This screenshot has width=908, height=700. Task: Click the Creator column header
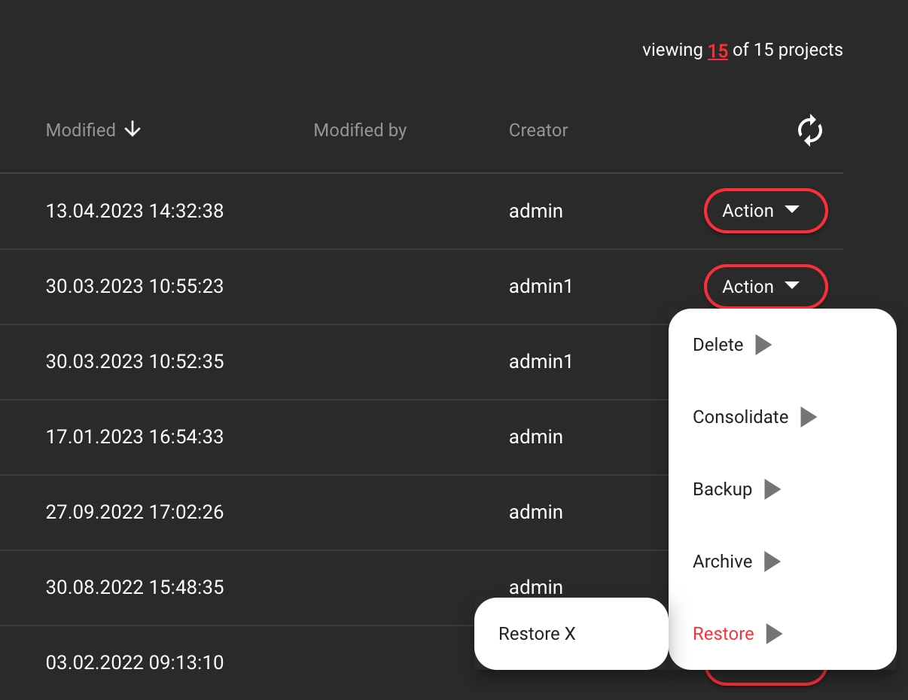(538, 130)
